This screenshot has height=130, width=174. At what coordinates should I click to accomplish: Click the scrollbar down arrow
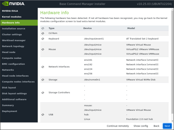172,121
